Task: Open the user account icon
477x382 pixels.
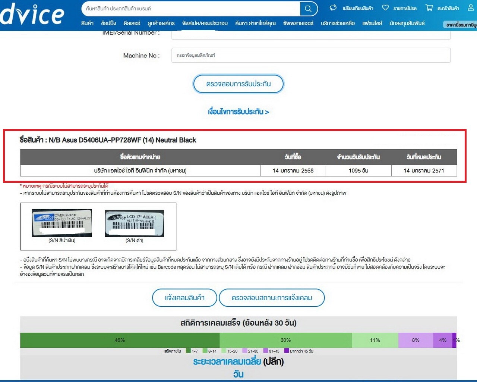Action: pos(471,7)
